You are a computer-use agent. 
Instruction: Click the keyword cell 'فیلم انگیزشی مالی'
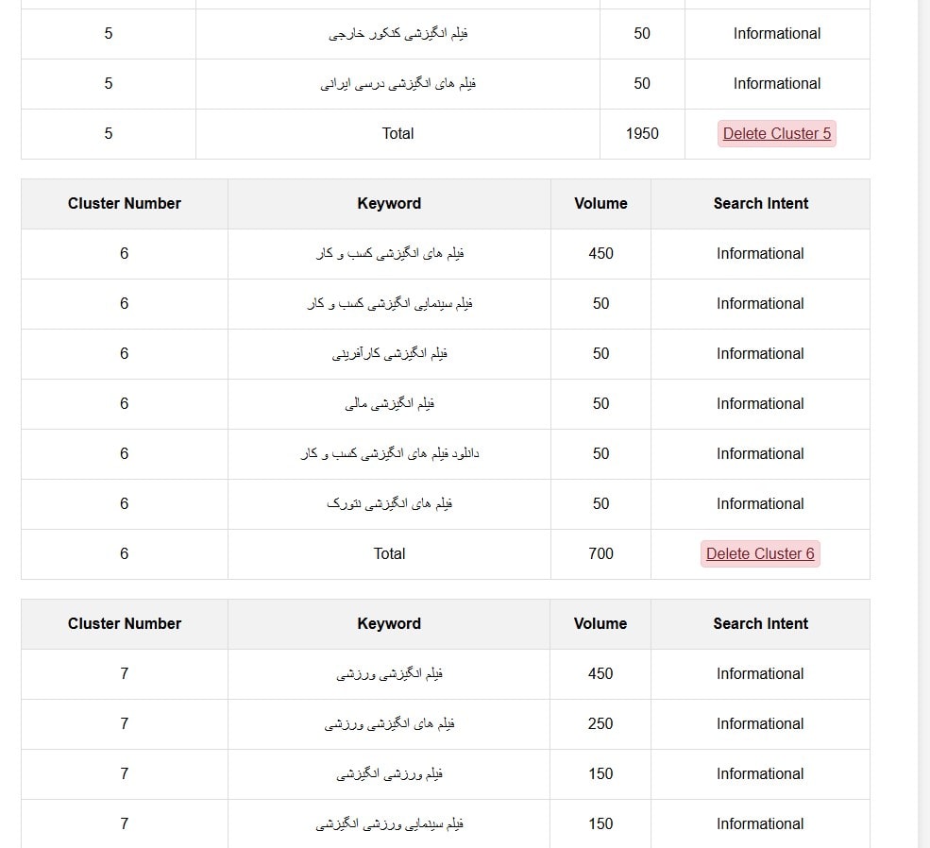point(389,403)
